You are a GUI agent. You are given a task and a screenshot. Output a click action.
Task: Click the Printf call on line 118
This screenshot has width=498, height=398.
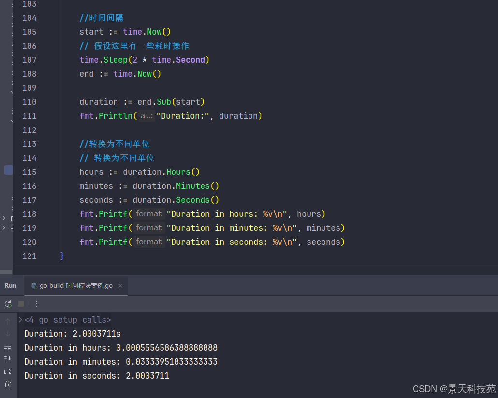113,214
